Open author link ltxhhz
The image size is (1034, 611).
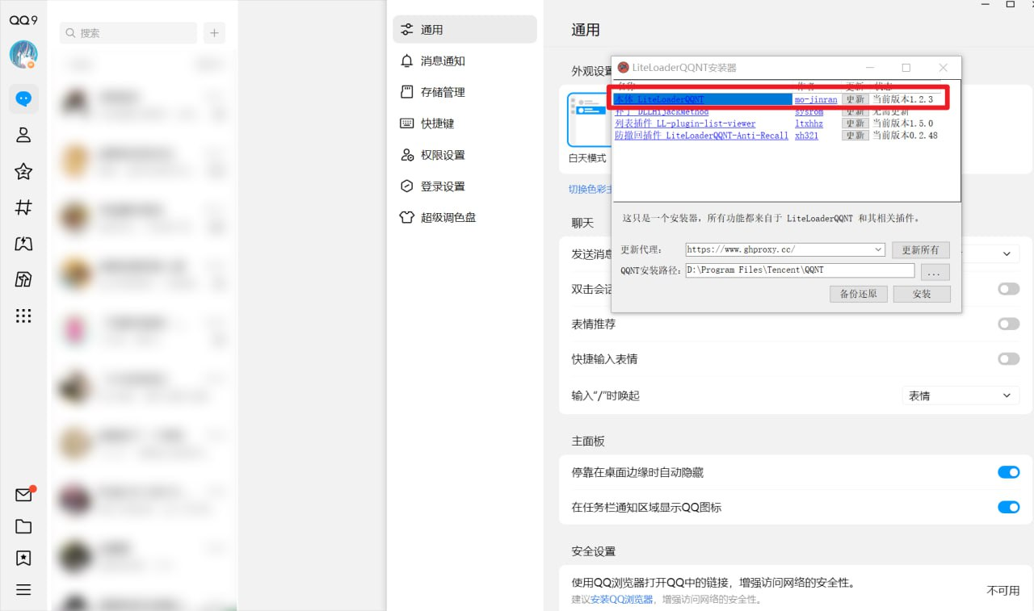coord(809,123)
